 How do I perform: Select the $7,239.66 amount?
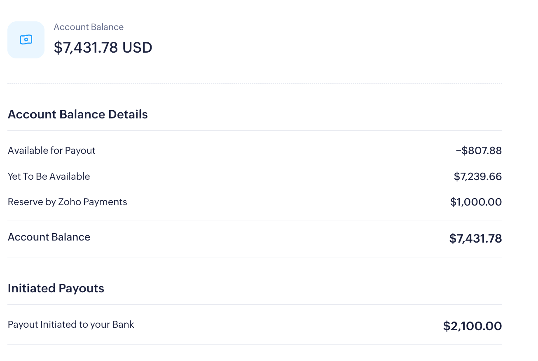[x=478, y=177]
